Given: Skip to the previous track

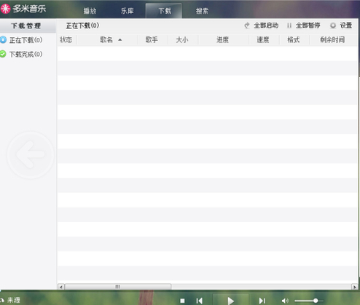Looking at the screenshot, I should (200, 301).
